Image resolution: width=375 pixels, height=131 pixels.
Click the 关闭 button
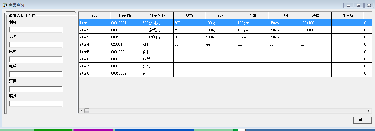362,120
